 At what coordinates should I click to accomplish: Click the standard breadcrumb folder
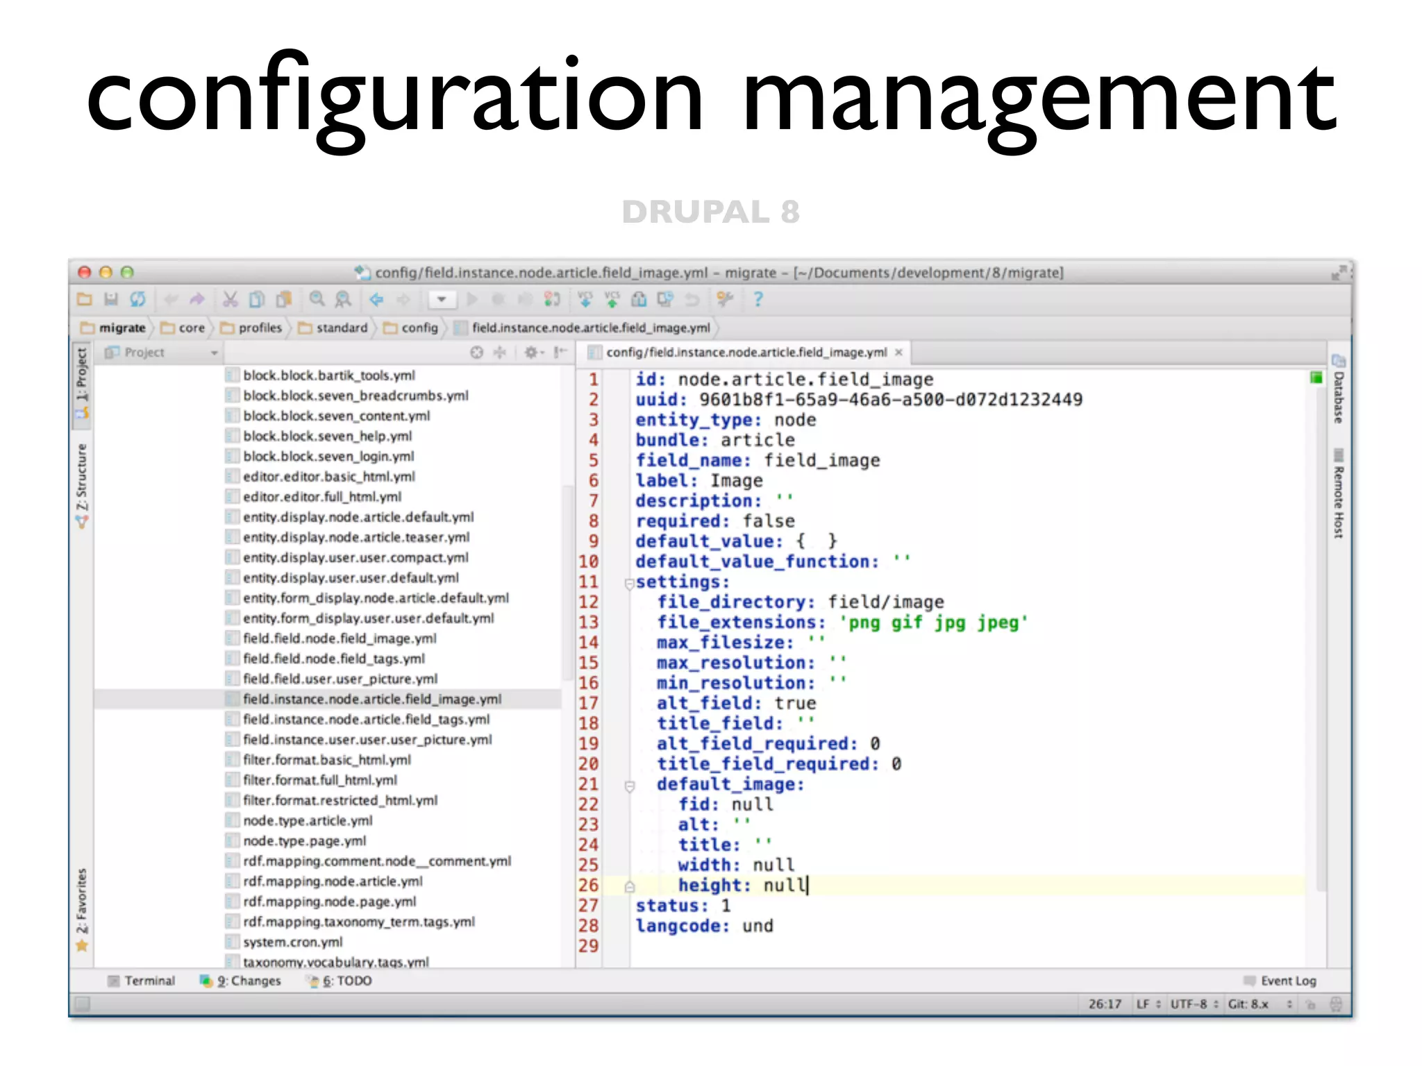click(333, 328)
